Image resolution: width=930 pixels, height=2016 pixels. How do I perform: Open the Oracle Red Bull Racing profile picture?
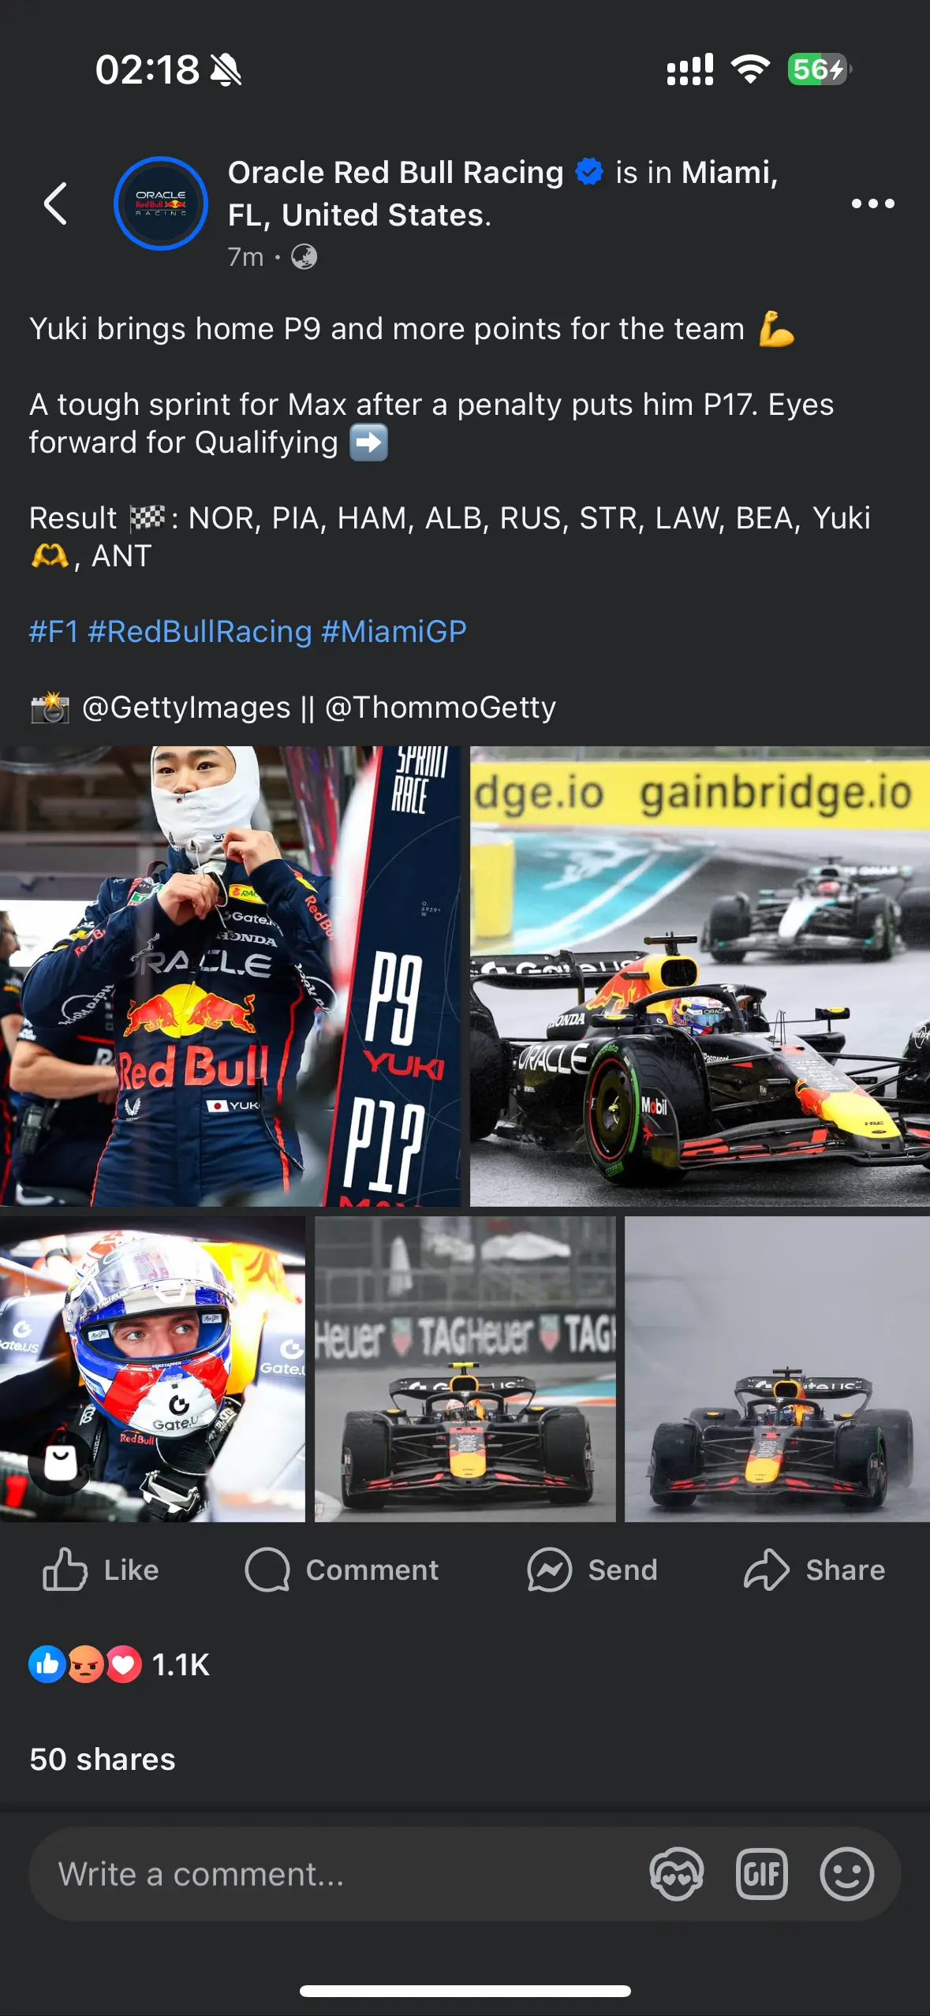coord(161,203)
